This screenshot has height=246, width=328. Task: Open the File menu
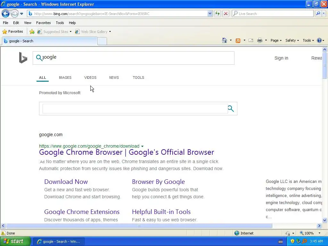coord(6,23)
